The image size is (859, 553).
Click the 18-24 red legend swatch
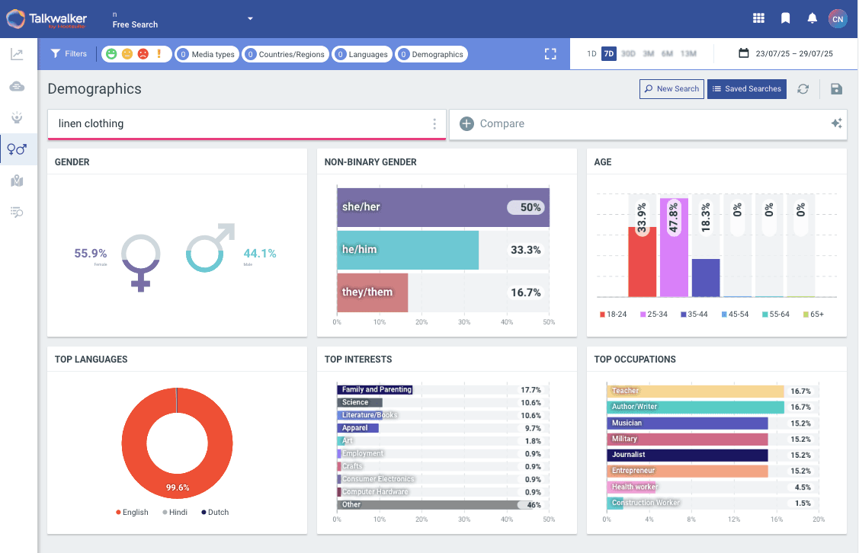[x=602, y=314]
